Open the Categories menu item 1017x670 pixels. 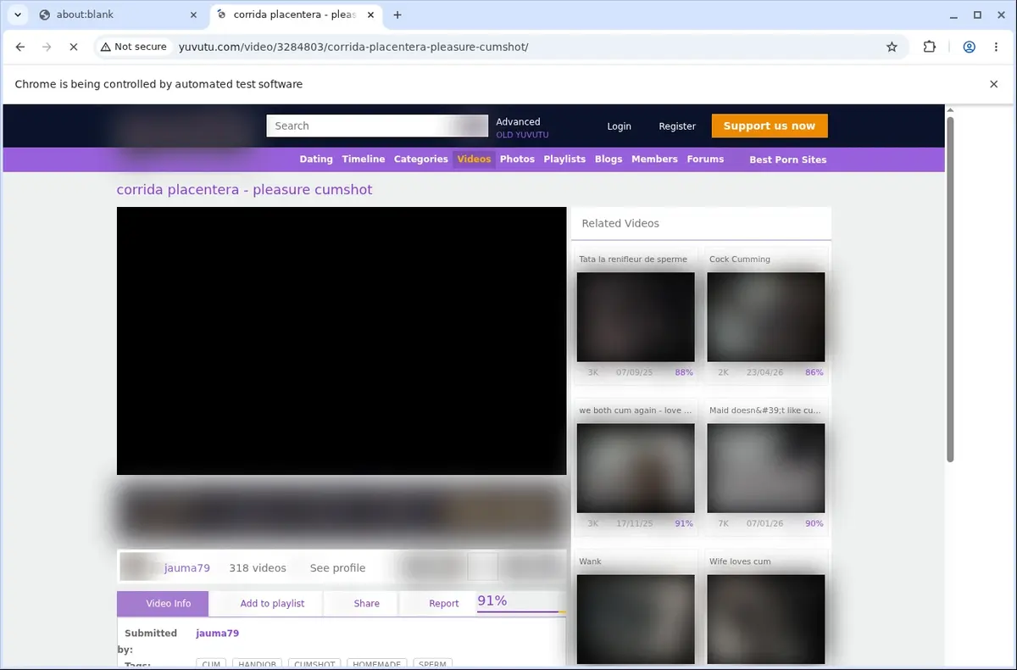(420, 159)
